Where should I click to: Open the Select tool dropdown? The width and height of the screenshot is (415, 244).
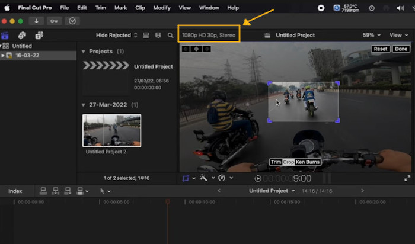click(105, 191)
